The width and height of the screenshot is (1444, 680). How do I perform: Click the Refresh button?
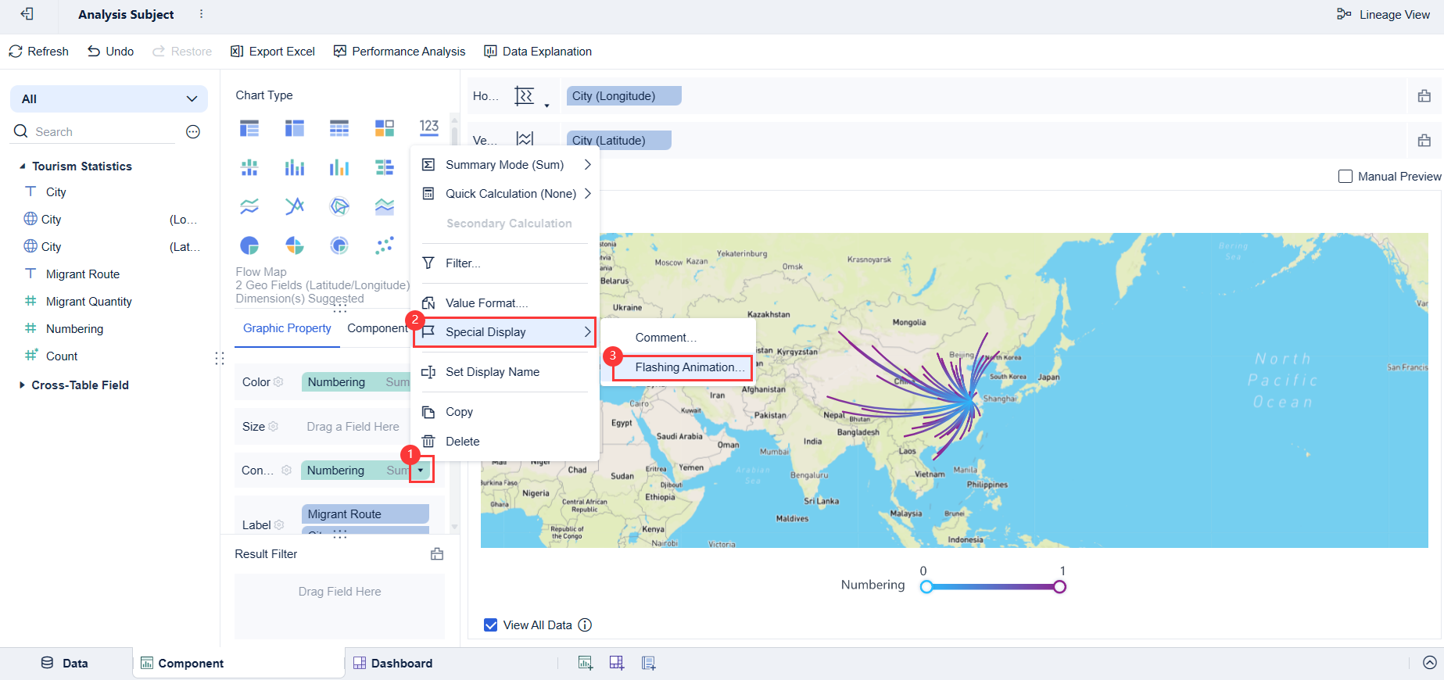tap(38, 52)
